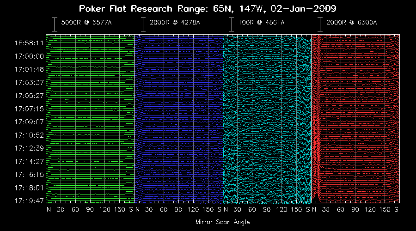Click inside the blue 4278A plot panel

pyautogui.click(x=178, y=119)
